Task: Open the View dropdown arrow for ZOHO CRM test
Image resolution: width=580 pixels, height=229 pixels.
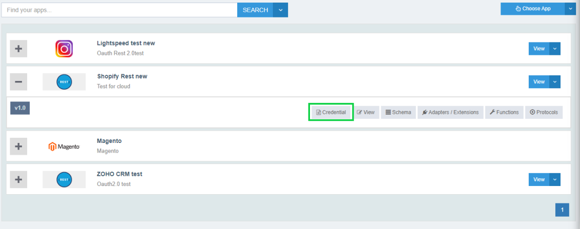Action: [555, 179]
